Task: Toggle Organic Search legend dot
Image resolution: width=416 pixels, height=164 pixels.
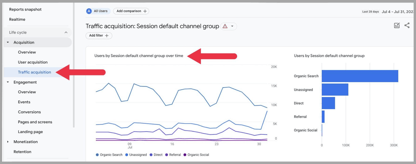Action: pyautogui.click(x=97, y=155)
